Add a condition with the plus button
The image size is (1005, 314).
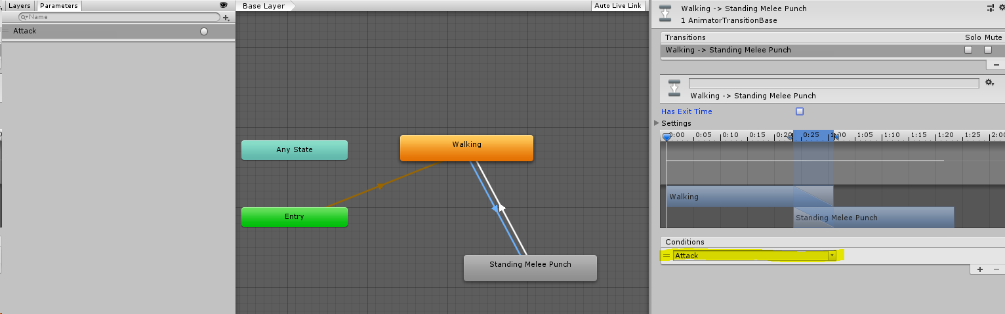pos(980,269)
